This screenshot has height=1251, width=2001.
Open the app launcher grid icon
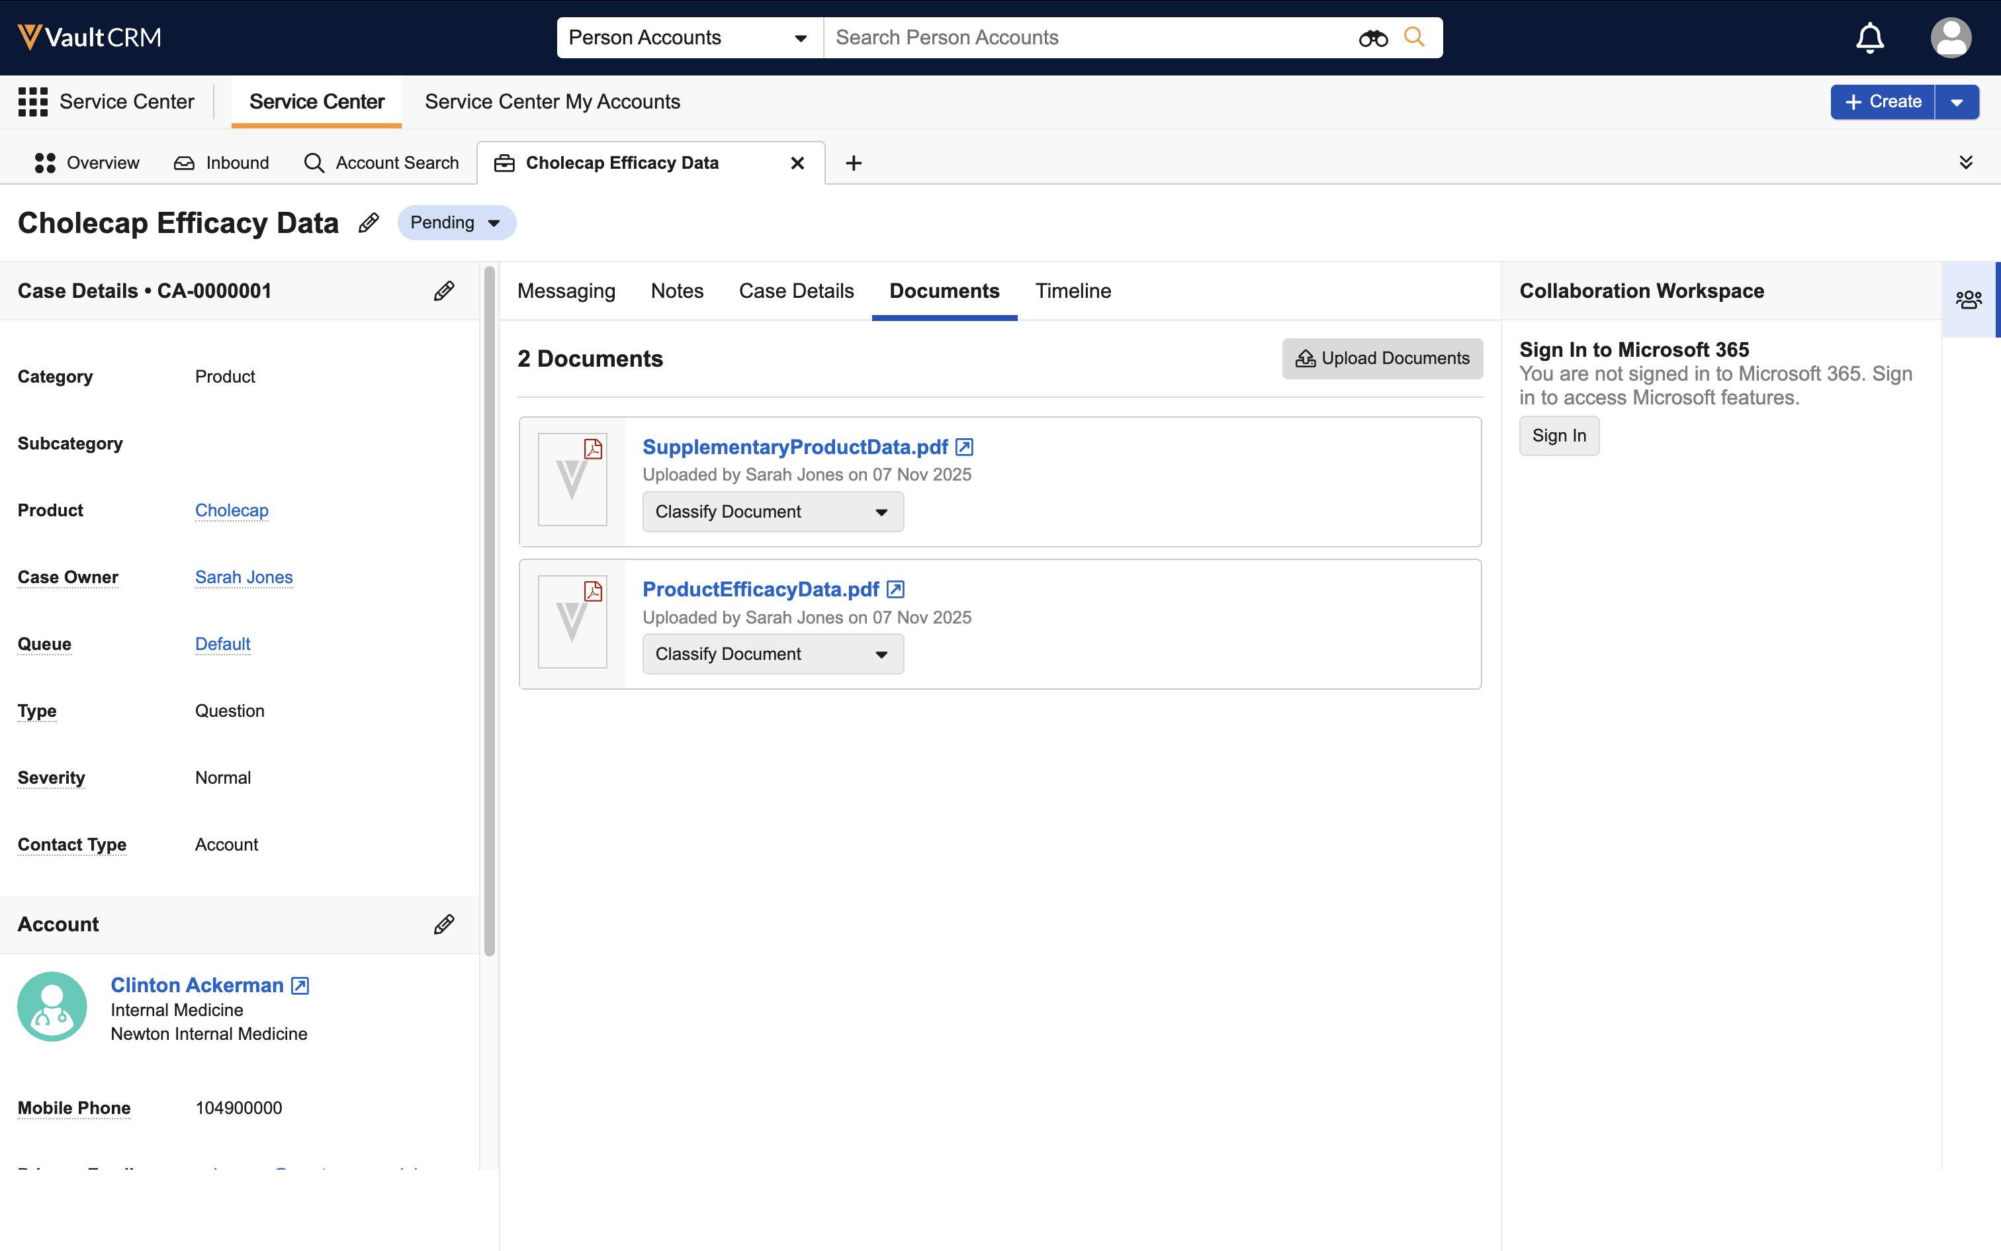pos(33,102)
